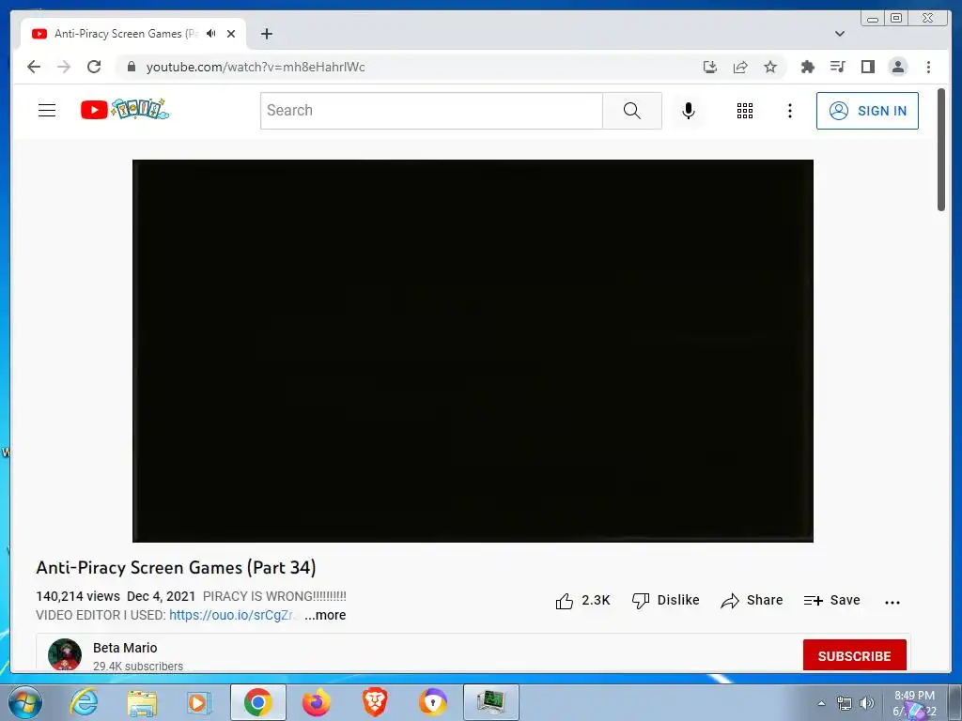Open the ouo.io link in description

point(231,615)
